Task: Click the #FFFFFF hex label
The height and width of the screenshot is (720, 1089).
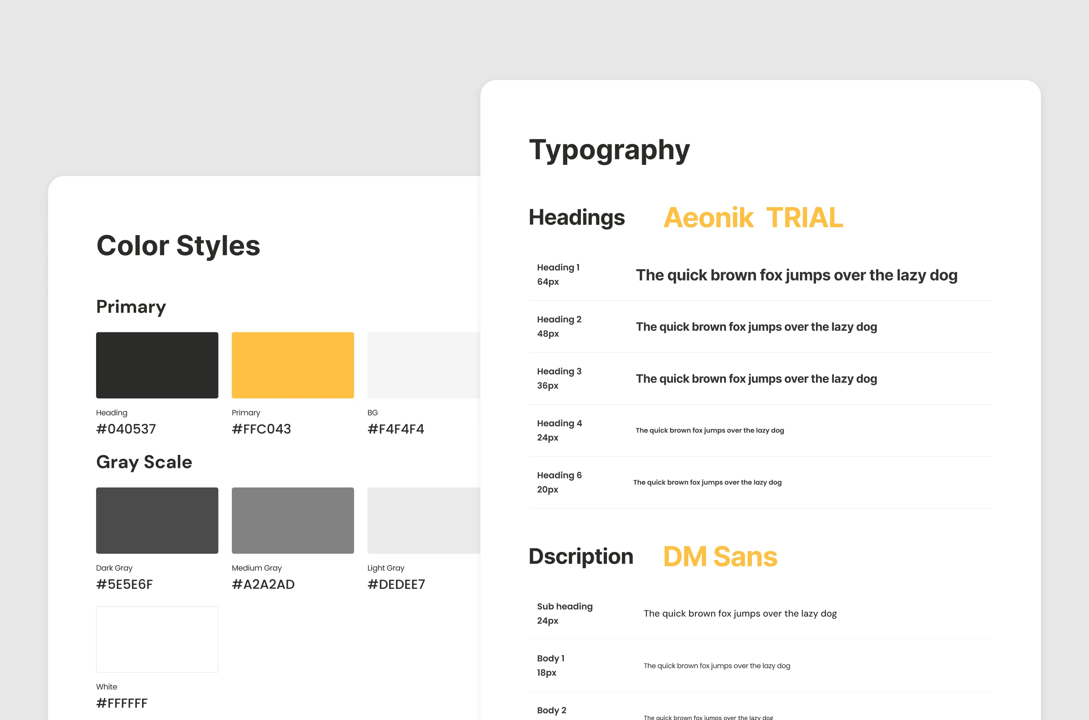Action: tap(122, 703)
